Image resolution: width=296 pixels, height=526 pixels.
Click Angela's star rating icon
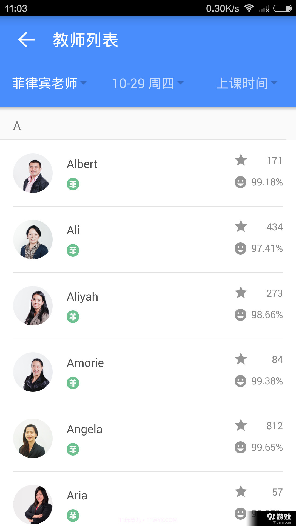pos(241,425)
